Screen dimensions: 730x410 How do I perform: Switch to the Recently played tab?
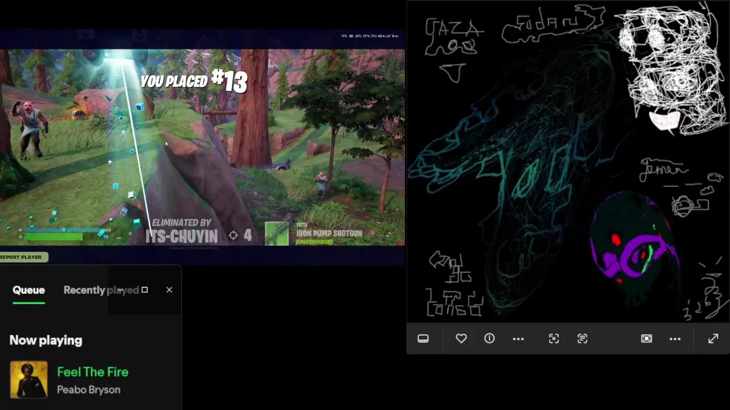click(x=101, y=290)
